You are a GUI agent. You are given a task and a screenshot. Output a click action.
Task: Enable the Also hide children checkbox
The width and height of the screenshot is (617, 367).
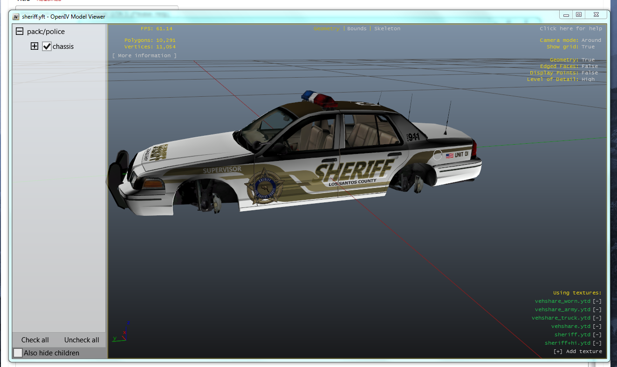[18, 353]
